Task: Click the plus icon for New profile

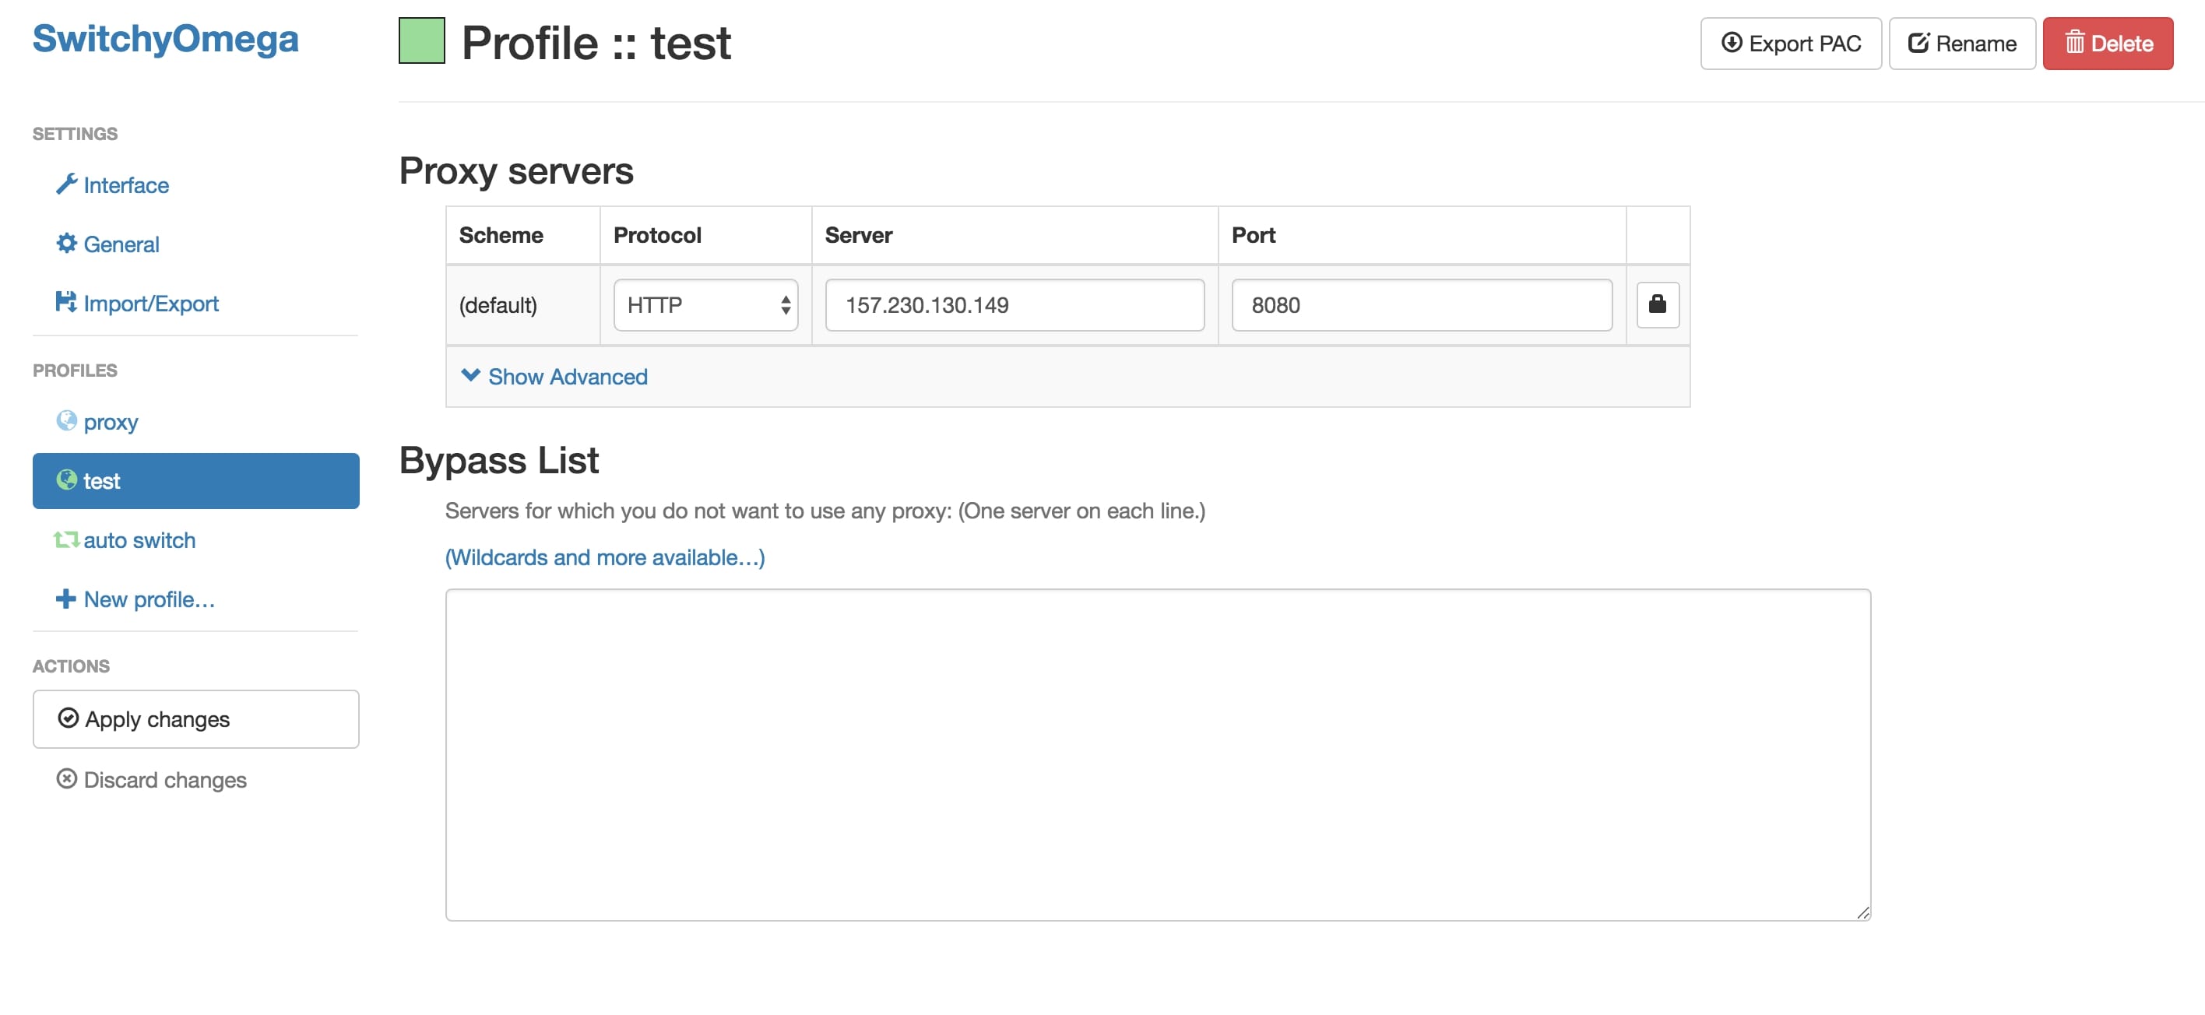Action: pos(67,599)
